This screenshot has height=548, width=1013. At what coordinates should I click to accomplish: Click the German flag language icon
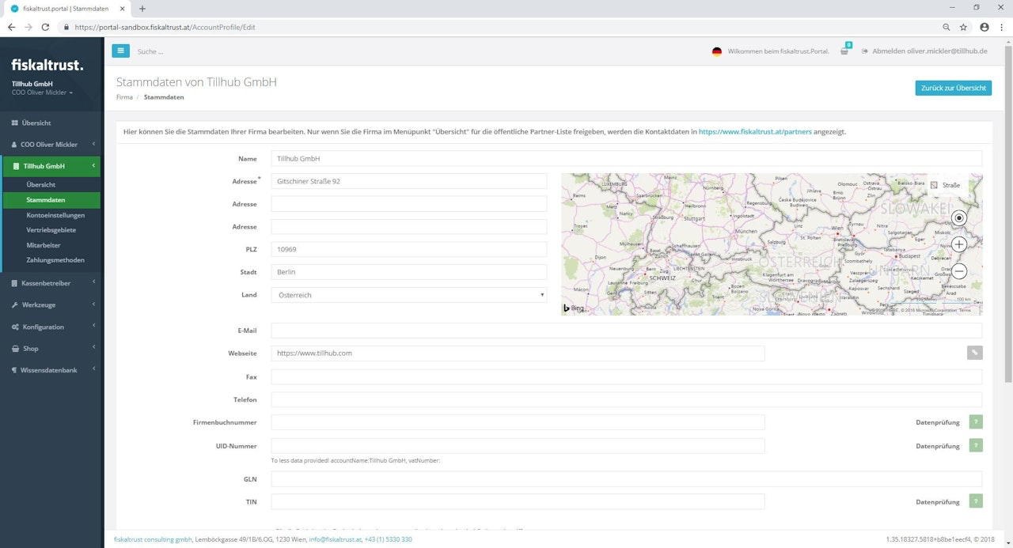click(717, 51)
